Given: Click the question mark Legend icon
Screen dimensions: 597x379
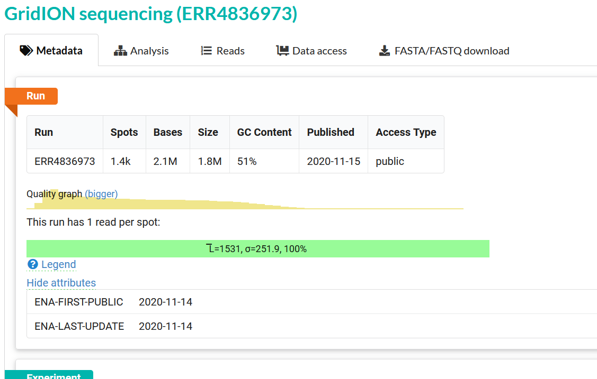Looking at the screenshot, I should [x=33, y=264].
